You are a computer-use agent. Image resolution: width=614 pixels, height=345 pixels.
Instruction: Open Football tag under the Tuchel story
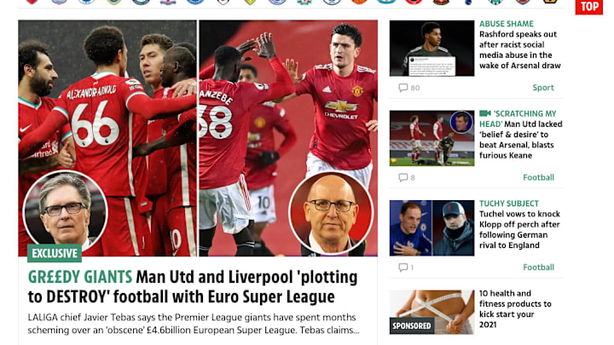(x=538, y=267)
